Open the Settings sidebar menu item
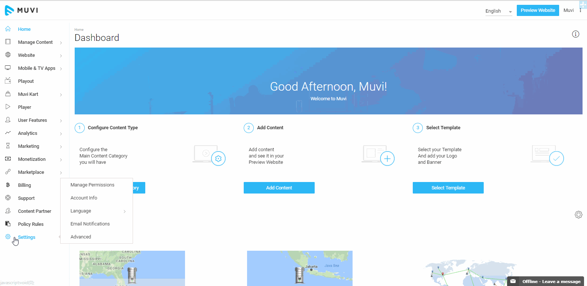Image resolution: width=587 pixels, height=286 pixels. pos(27,237)
